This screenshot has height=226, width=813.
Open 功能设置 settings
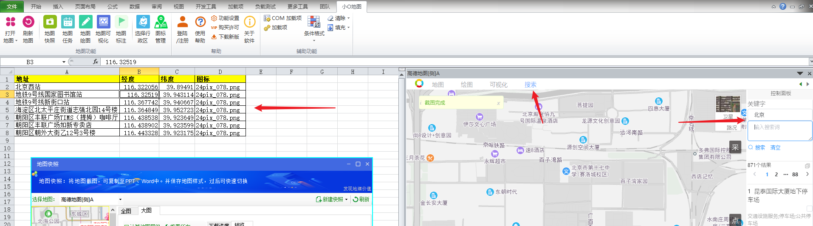225,18
